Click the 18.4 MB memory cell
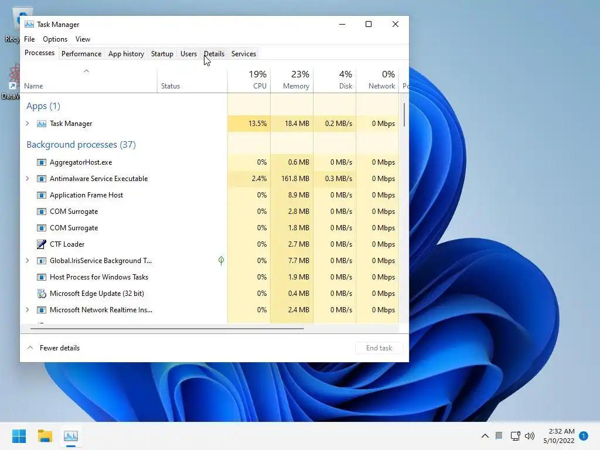The width and height of the screenshot is (600, 450). pos(292,124)
